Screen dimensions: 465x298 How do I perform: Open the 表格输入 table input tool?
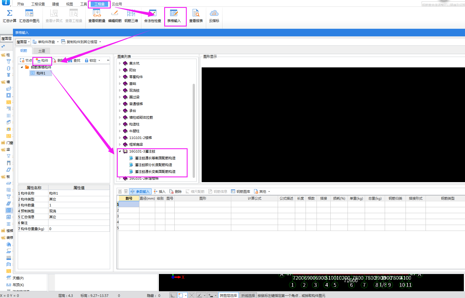coord(174,16)
